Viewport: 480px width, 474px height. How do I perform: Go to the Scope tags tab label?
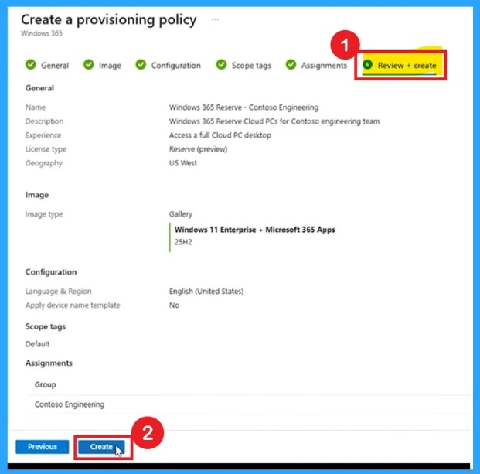251,66
